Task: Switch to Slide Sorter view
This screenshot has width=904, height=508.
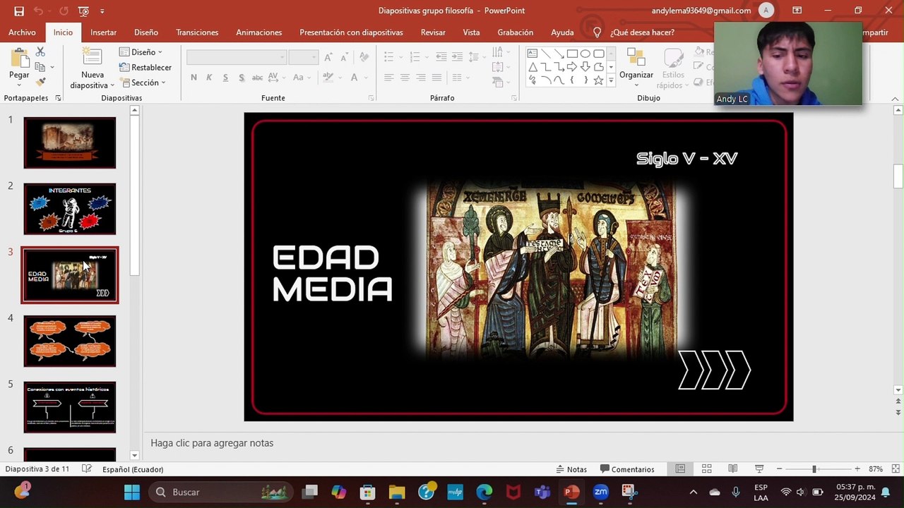Action: coord(706,469)
